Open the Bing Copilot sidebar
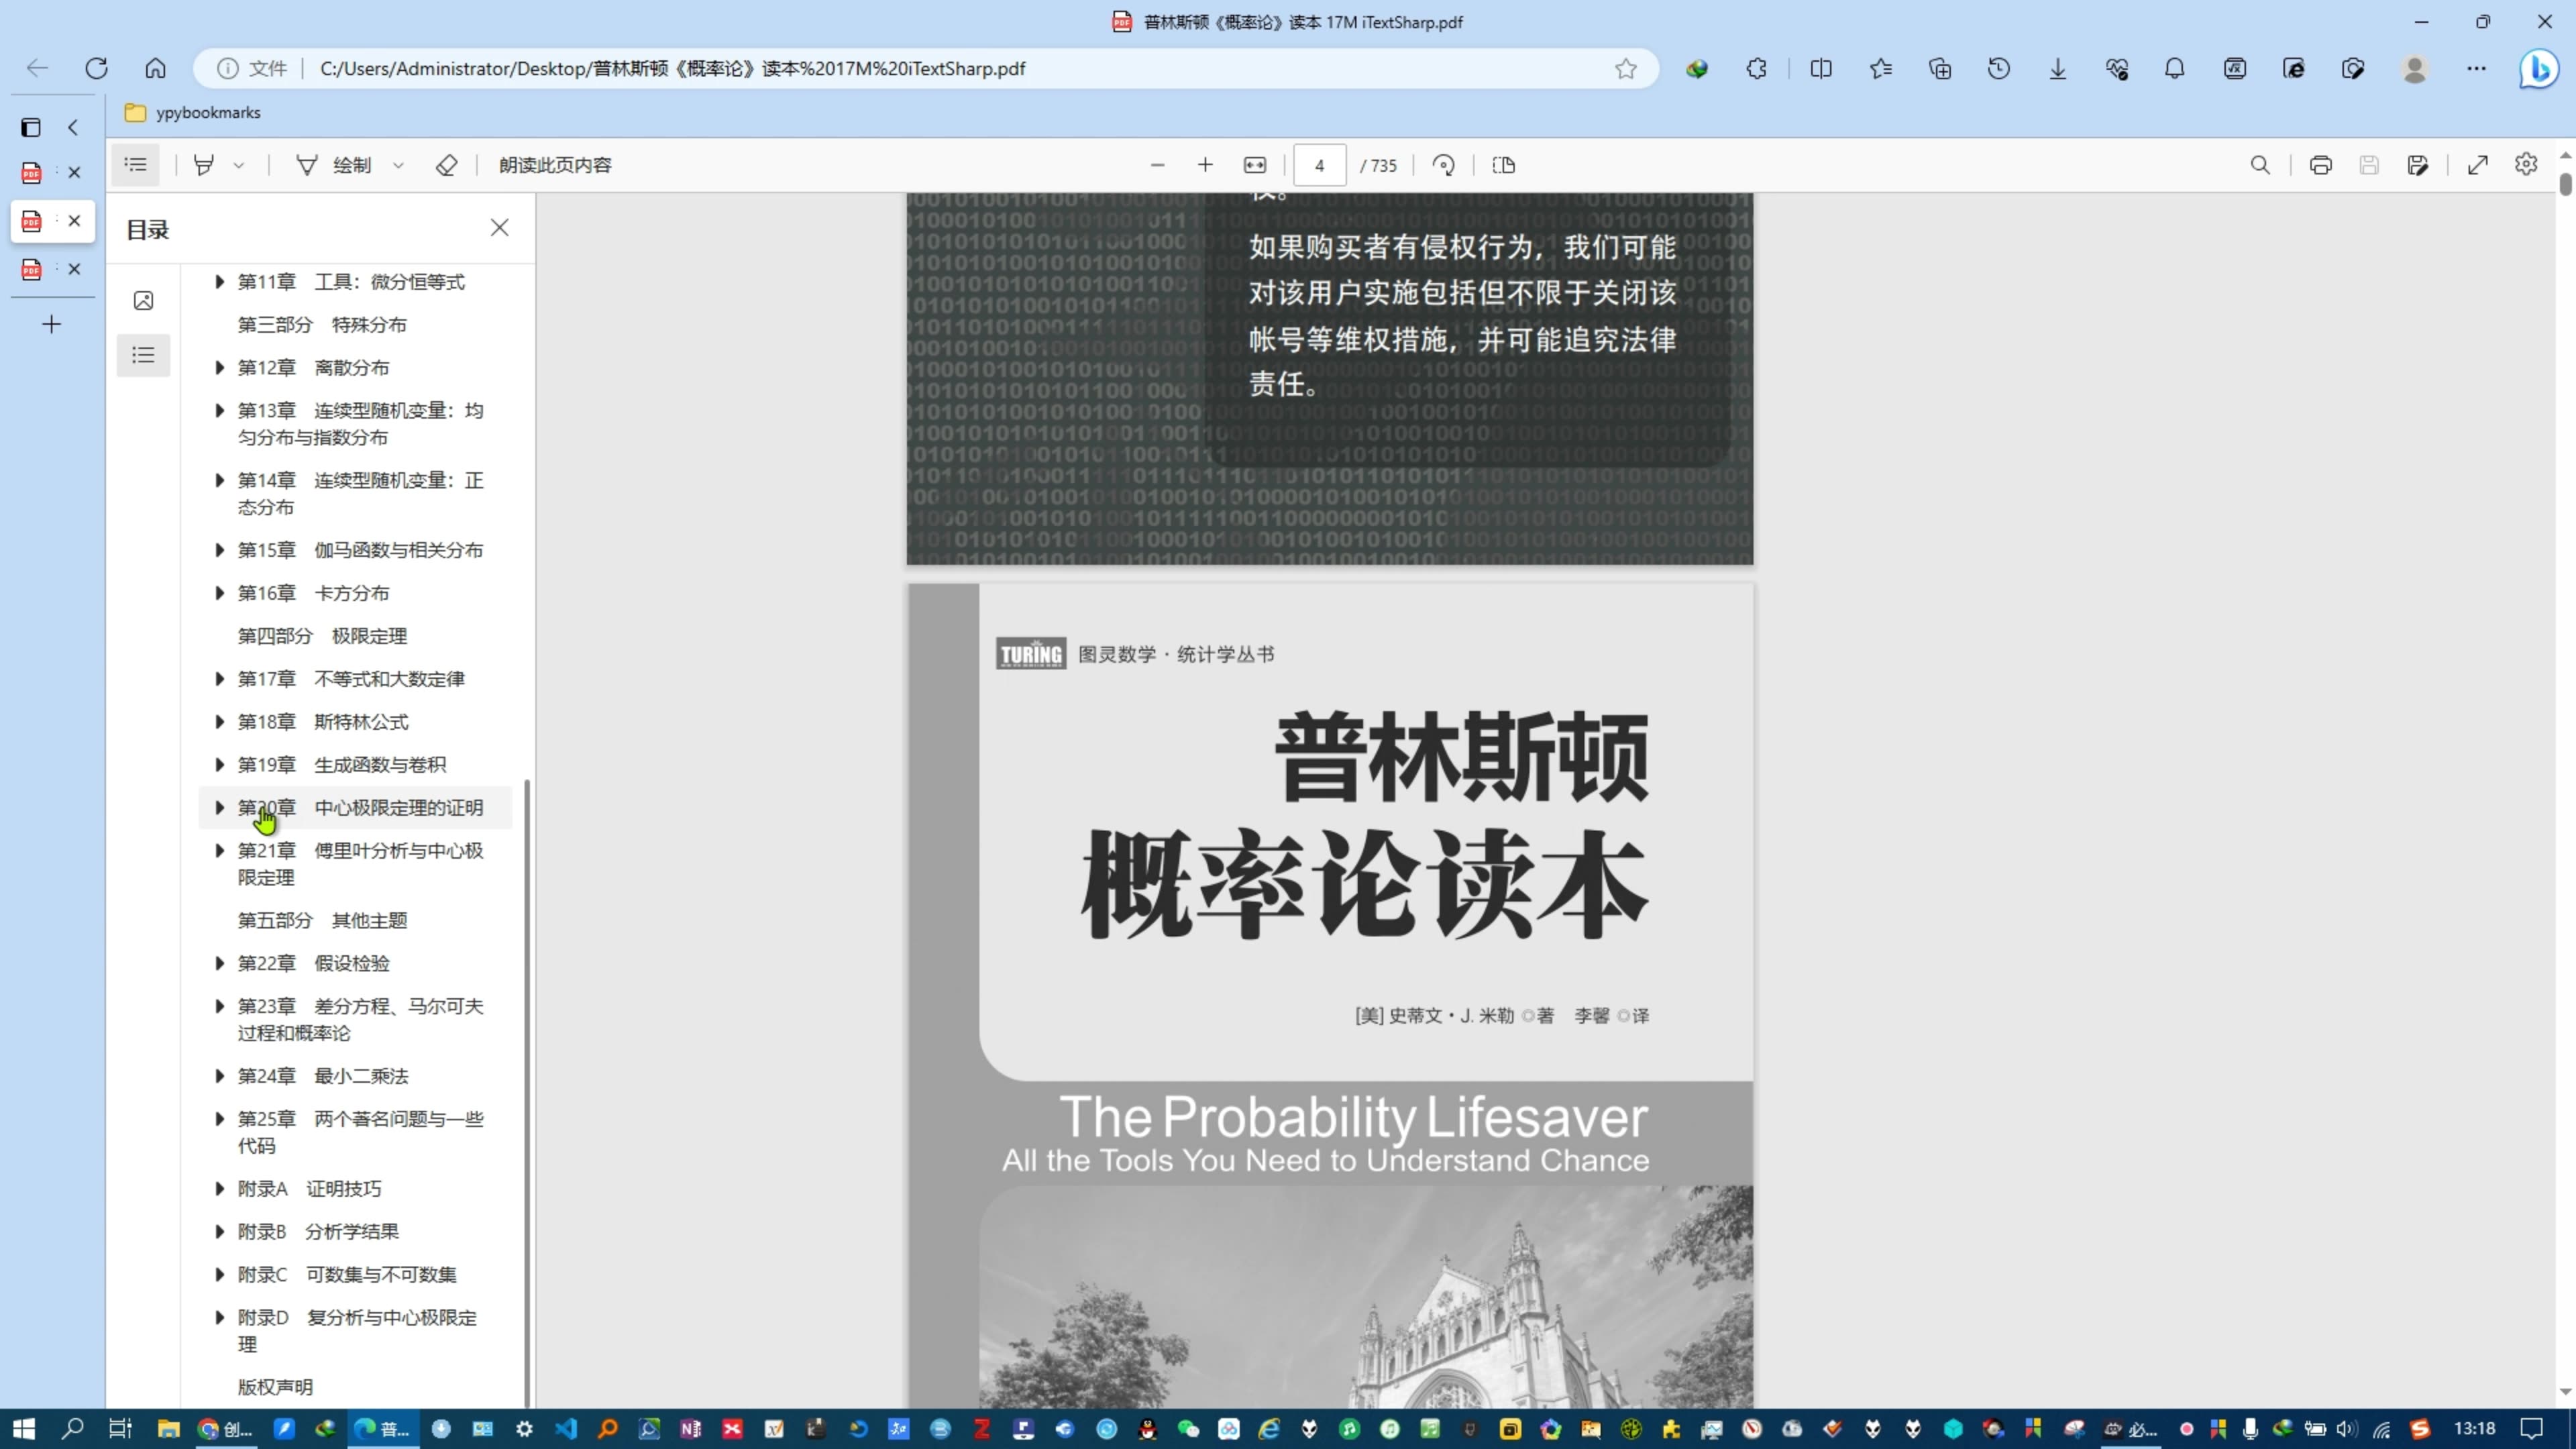Screen dimensions: 2576x1449 (2539, 69)
